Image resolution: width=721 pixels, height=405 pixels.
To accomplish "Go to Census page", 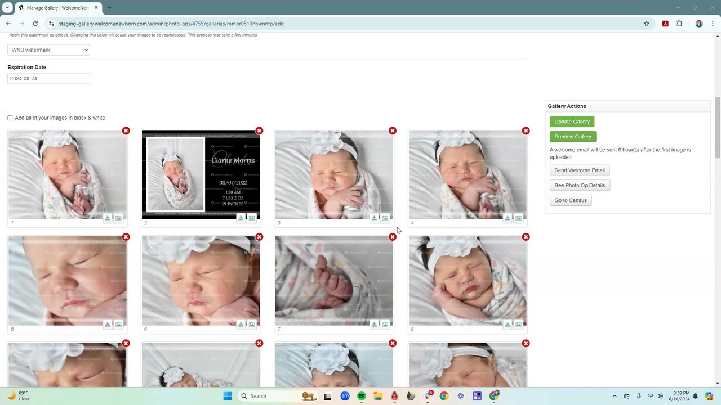I will click(571, 200).
